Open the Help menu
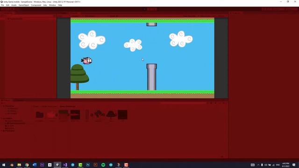 60,5
